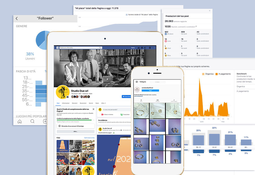
Task: Click the camera icon on profile picture
Action: [68, 97]
